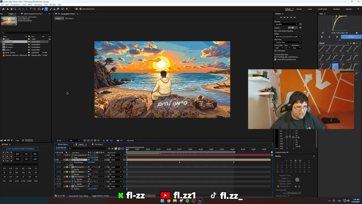The height and width of the screenshot is (204, 362).
Task: Open the viewer Full resolution dropdown
Action: click(x=74, y=141)
